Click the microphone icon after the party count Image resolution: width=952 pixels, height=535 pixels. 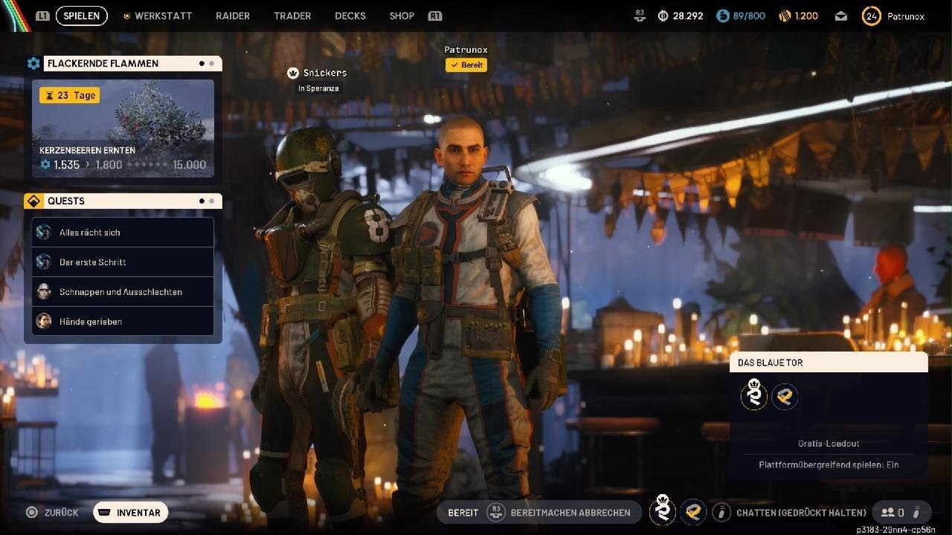pyautogui.click(x=917, y=512)
